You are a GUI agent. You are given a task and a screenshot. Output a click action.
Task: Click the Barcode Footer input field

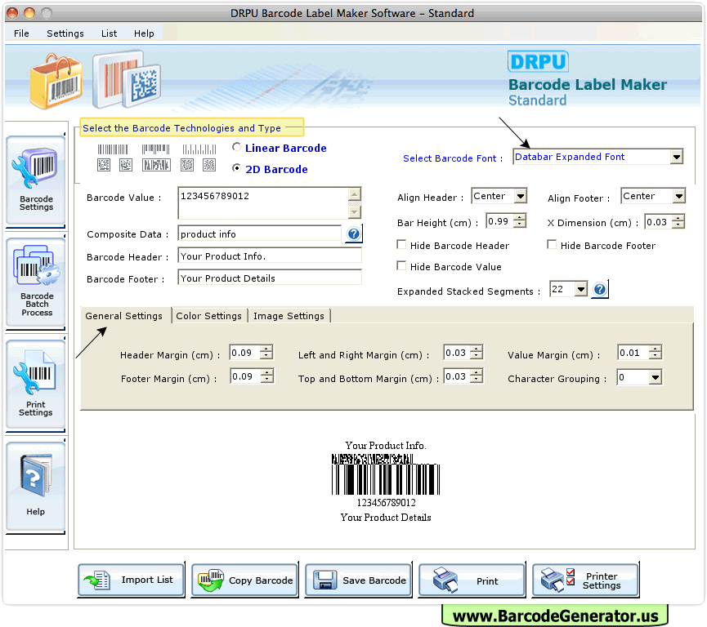coord(270,278)
